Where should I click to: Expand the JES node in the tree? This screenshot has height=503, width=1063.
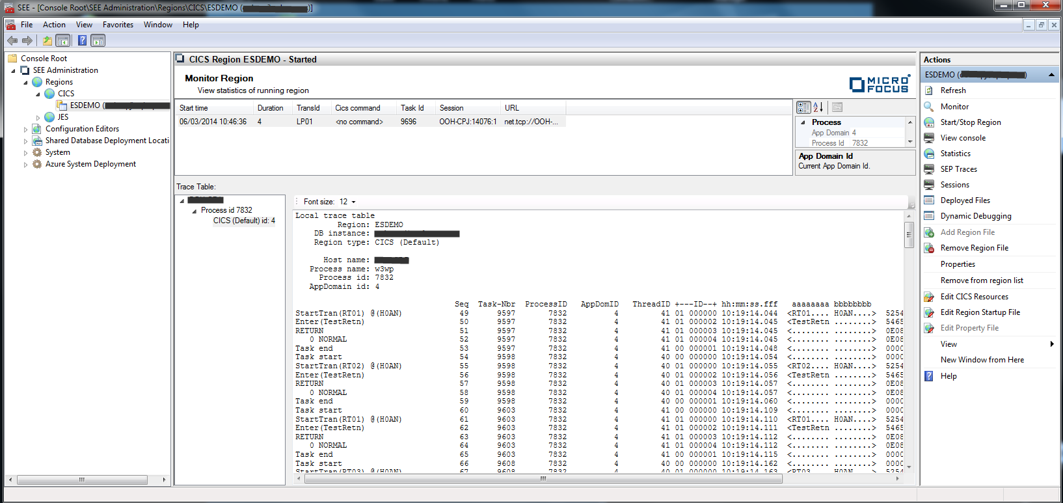pyautogui.click(x=38, y=118)
